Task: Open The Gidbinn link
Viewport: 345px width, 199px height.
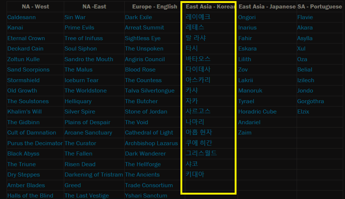Action: point(23,122)
